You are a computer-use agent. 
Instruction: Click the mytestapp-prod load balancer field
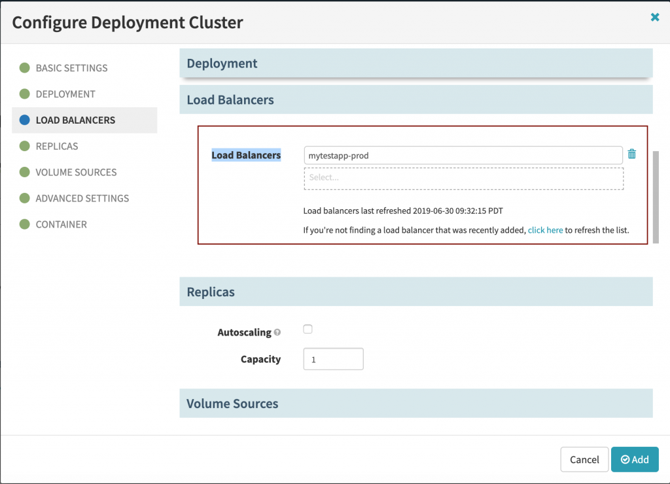(x=463, y=156)
